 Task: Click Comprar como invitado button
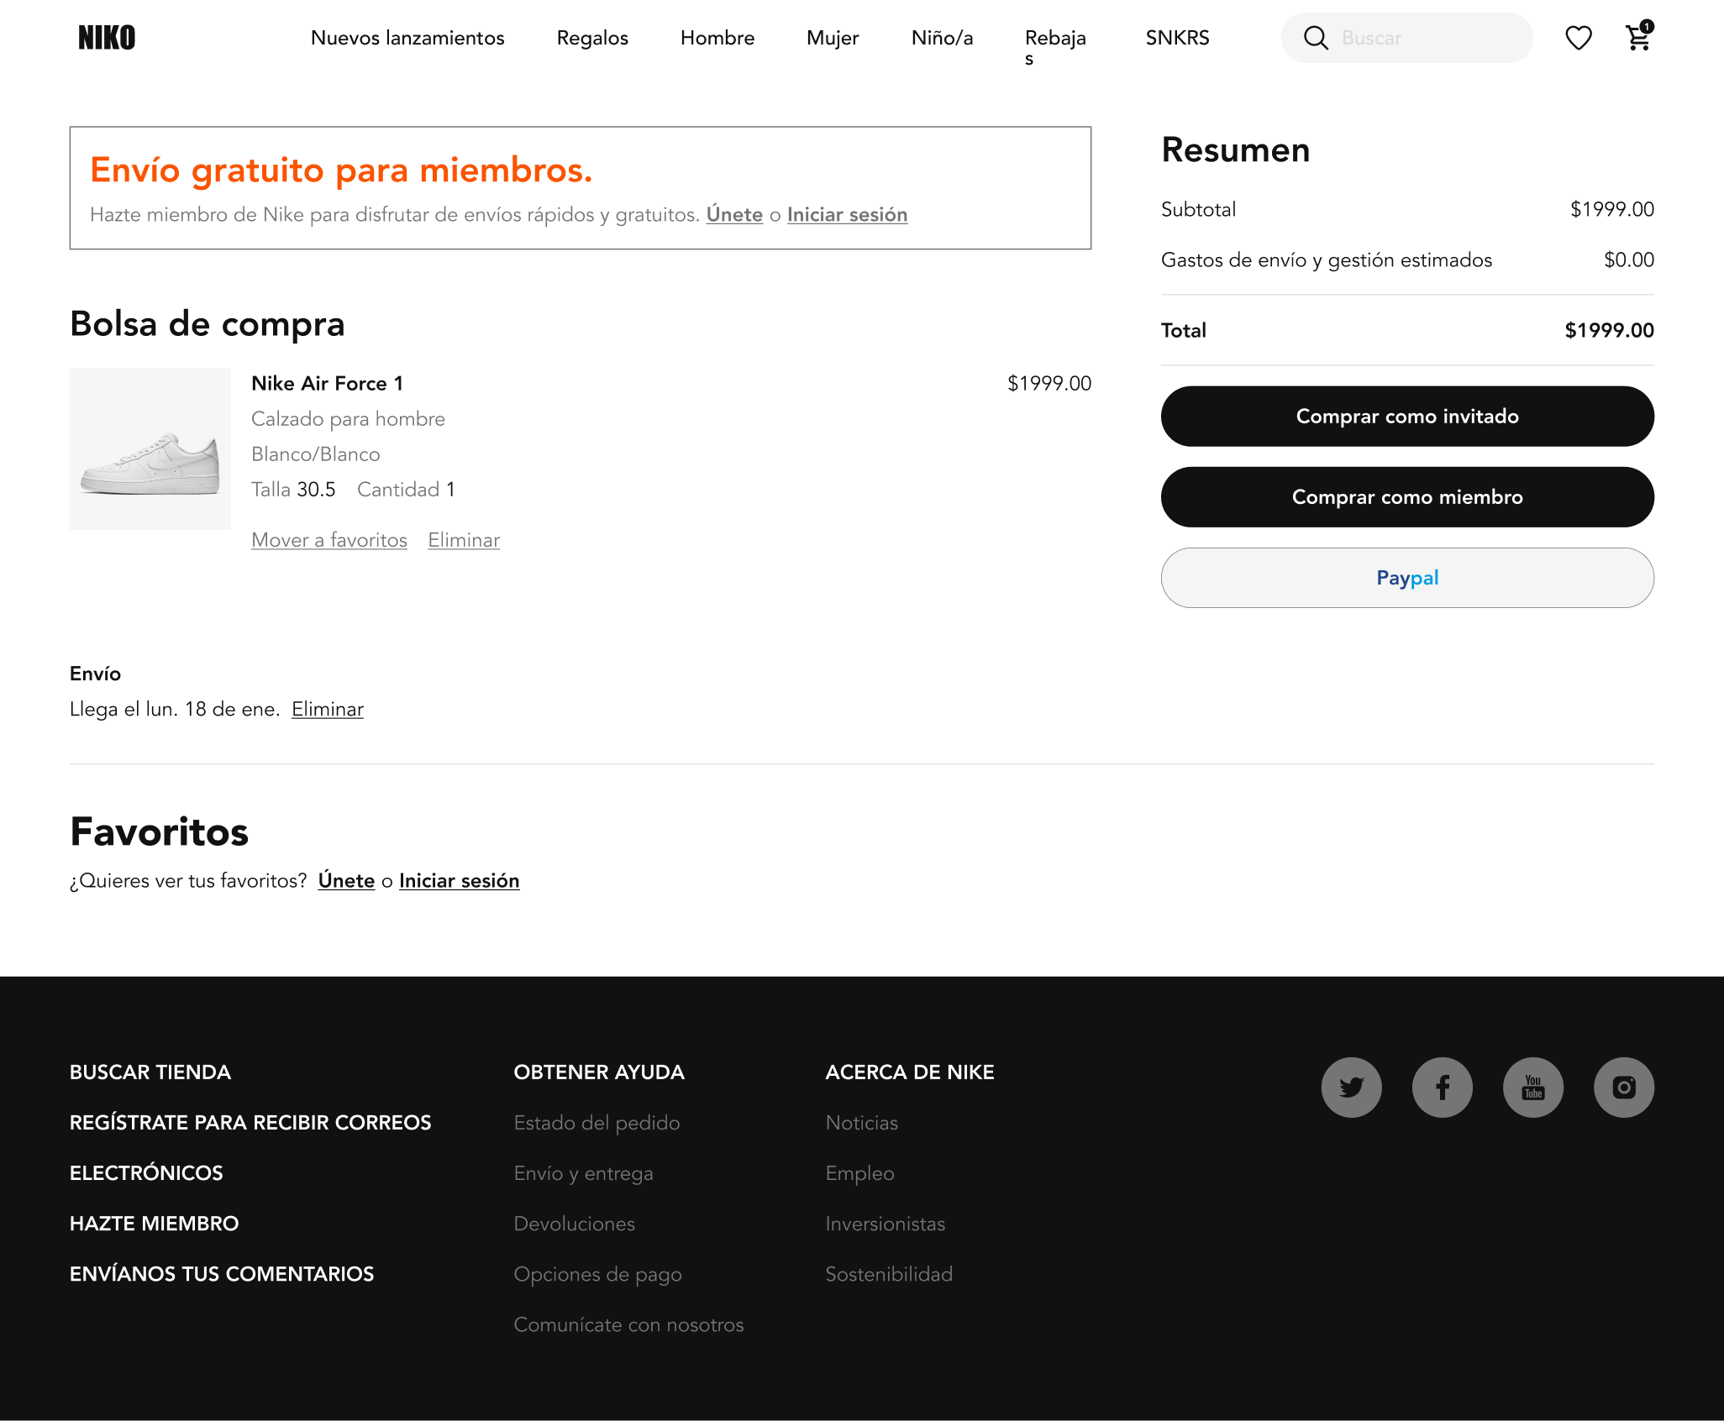(1407, 416)
